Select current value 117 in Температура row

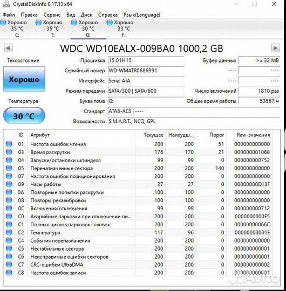click(x=159, y=233)
